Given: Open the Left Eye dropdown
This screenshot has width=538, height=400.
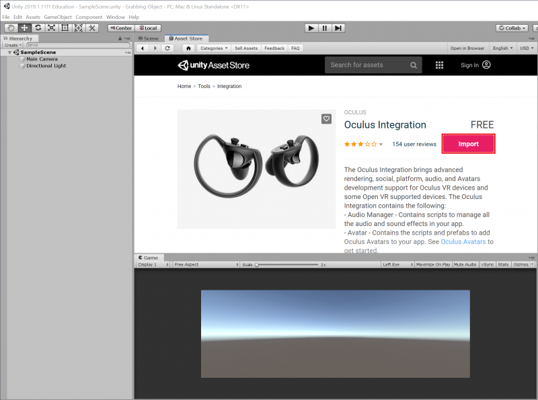Looking at the screenshot, I should (397, 264).
